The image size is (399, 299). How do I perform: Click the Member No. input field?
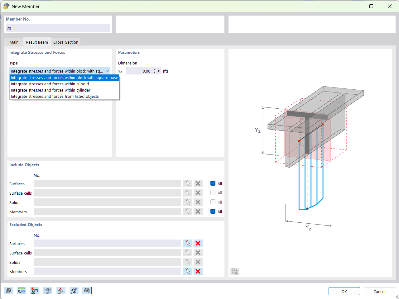tap(58, 28)
